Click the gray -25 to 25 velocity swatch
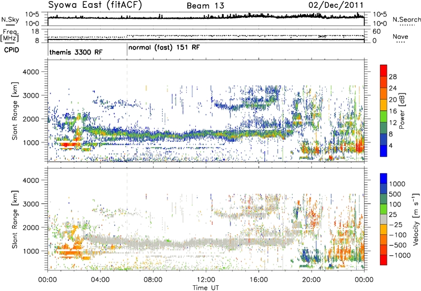This screenshot has height=291, width=421. tap(384, 219)
